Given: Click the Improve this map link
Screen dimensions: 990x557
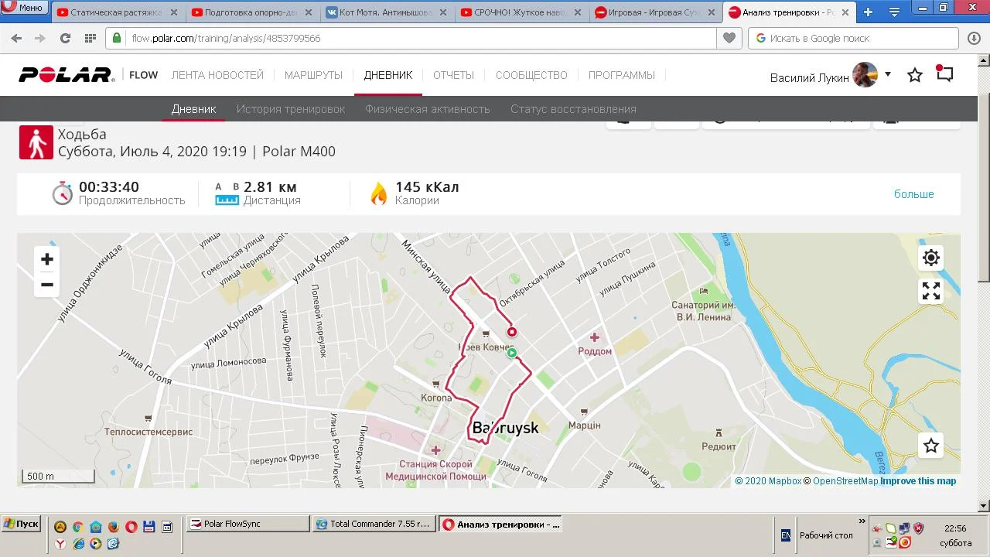Looking at the screenshot, I should (x=918, y=481).
